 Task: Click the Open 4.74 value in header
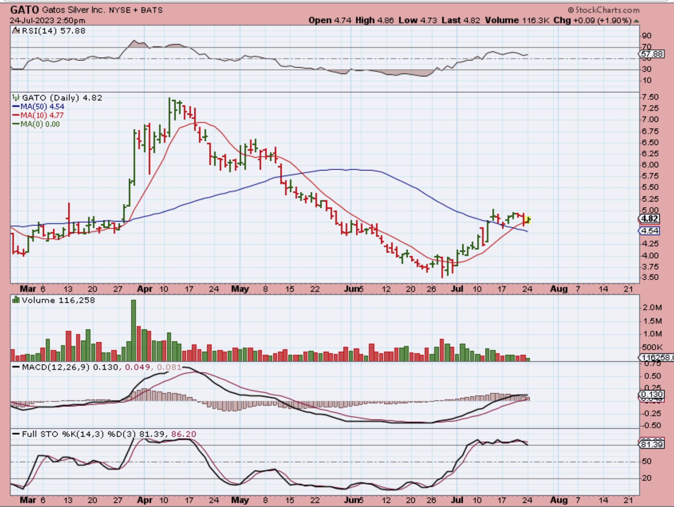pyautogui.click(x=330, y=20)
